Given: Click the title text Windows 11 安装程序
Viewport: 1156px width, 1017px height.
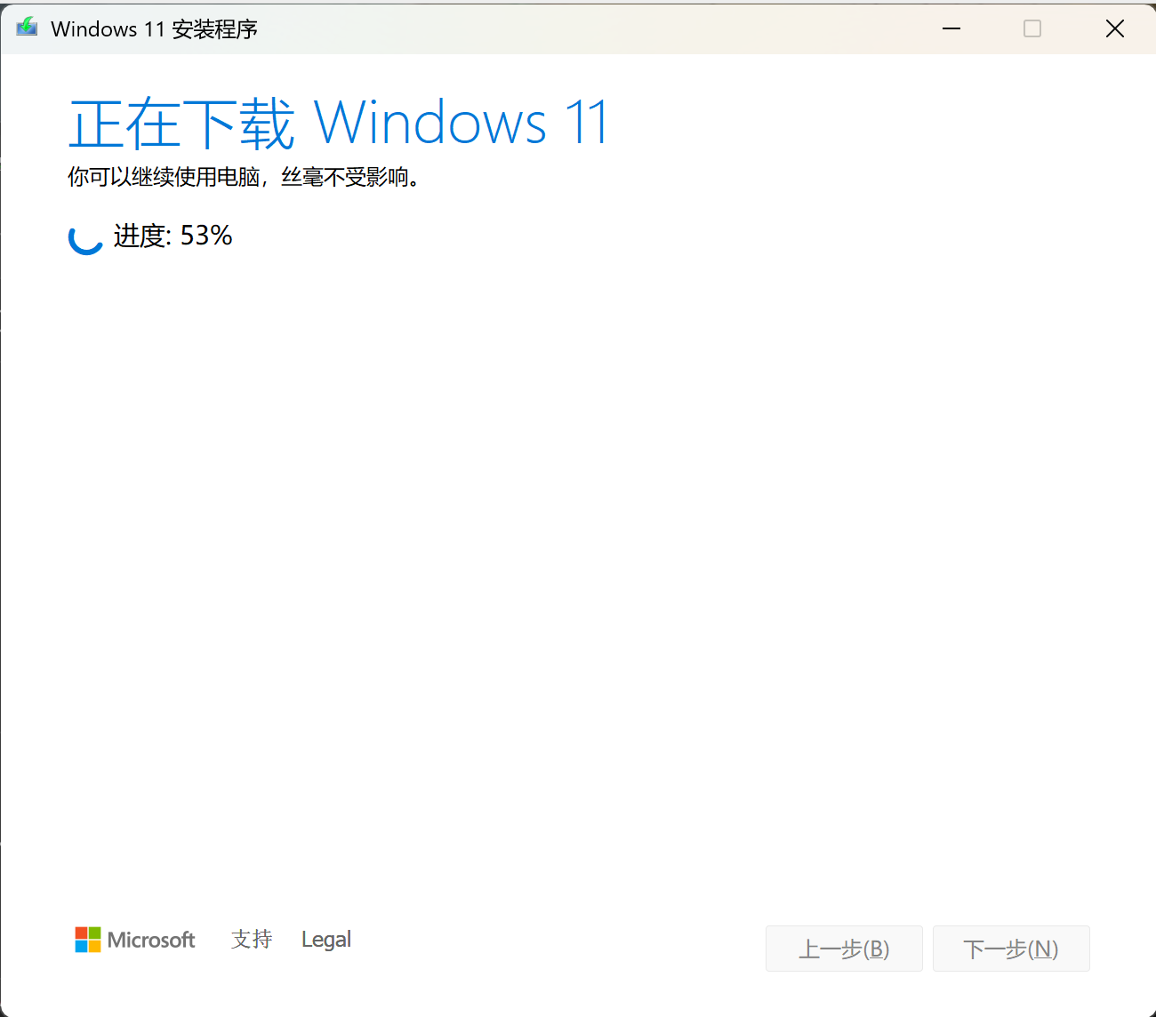Looking at the screenshot, I should click(x=155, y=28).
